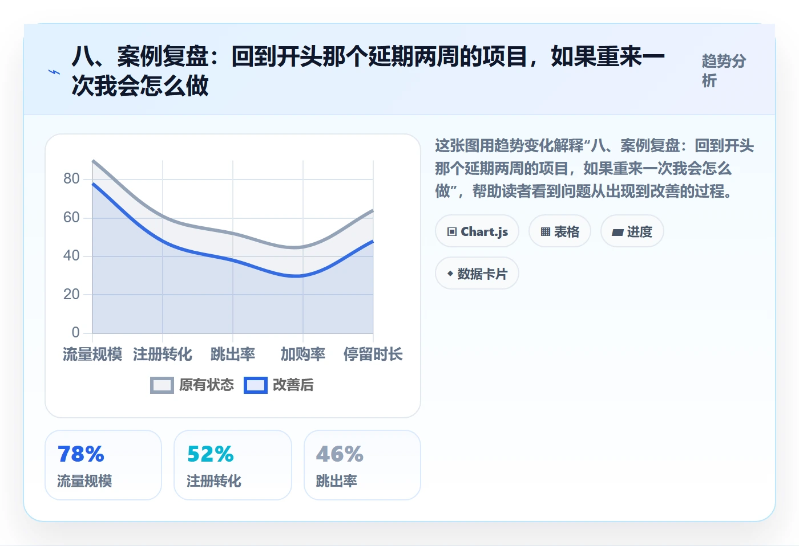The image size is (799, 546).
Task: Click the diamond icon in the 数据卡片 tag
Action: click(x=450, y=274)
